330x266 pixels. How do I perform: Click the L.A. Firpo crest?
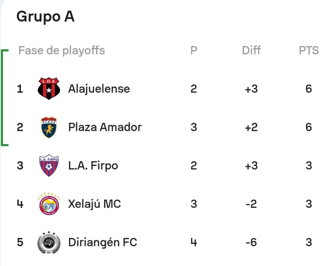[49, 165]
